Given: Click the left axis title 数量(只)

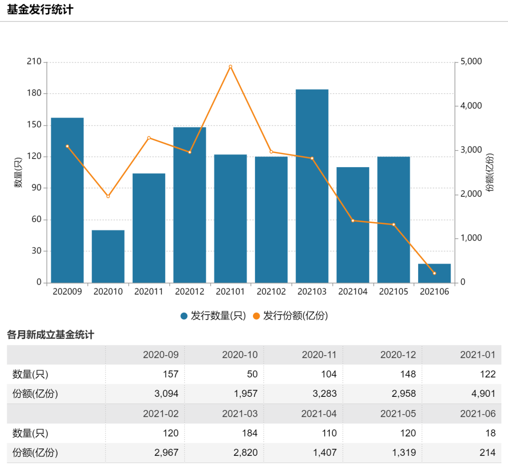Looking at the screenshot, I should pyautogui.click(x=18, y=172).
